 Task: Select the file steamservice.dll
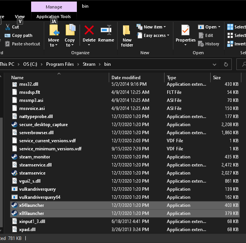point(125,165)
